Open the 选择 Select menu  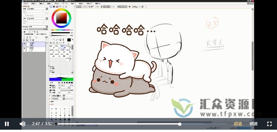pyautogui.click(x=57, y=3)
